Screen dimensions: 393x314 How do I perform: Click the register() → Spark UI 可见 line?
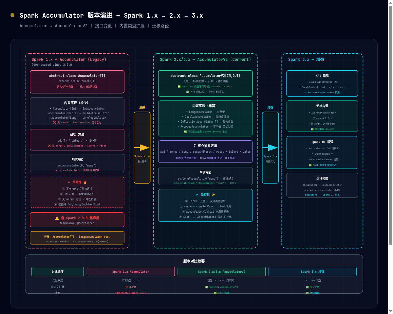(x=322, y=195)
